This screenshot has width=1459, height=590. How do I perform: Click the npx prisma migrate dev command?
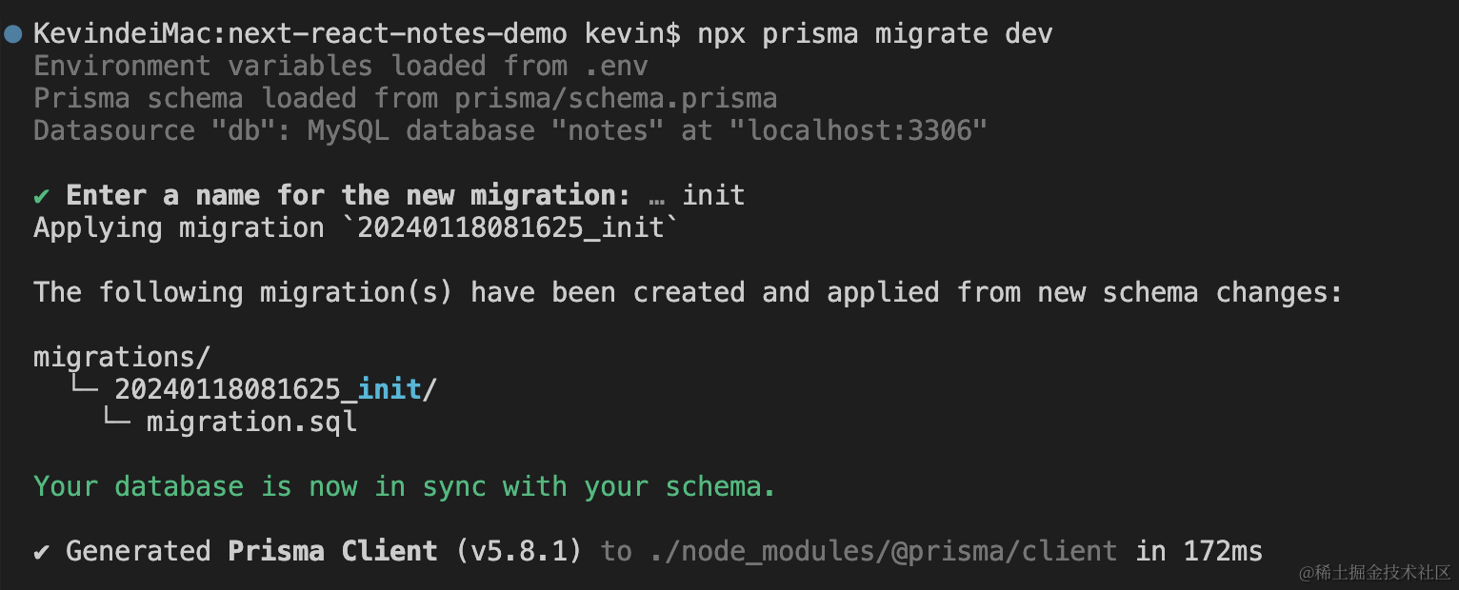(874, 33)
